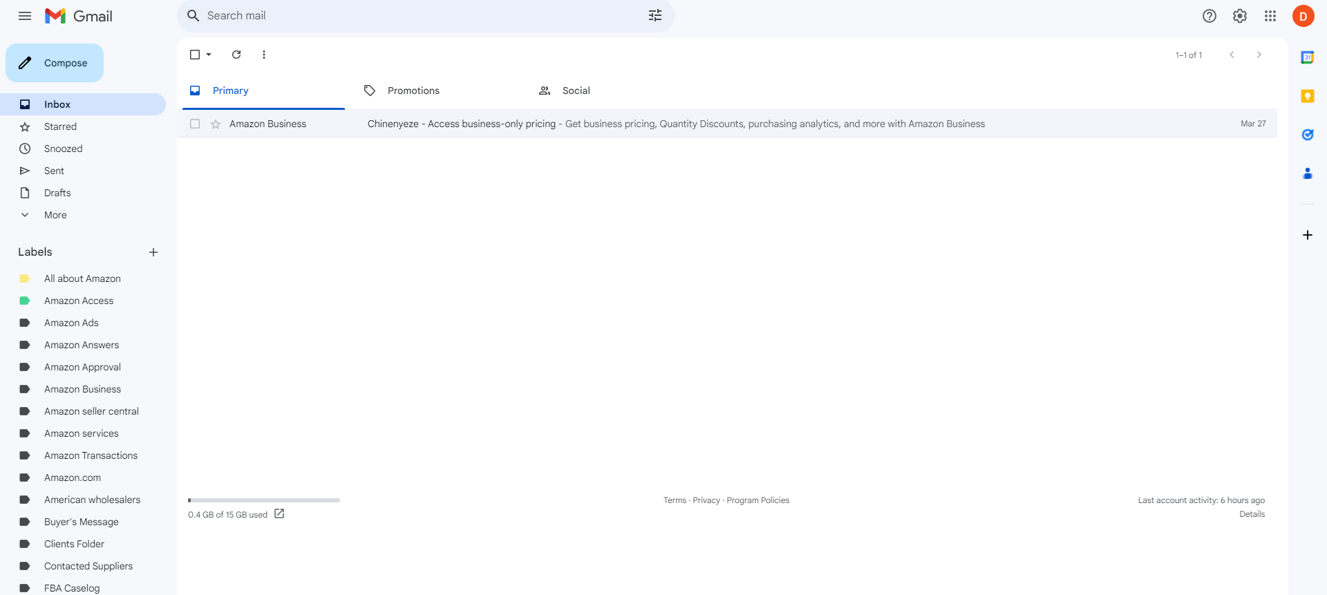This screenshot has height=595, width=1327.
Task: Open the Amazon services label
Action: [x=83, y=433]
